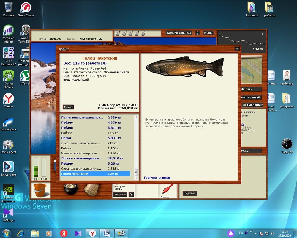
Task: Launch Yandex browser from taskbar
Action: pyautogui.click(x=92, y=233)
